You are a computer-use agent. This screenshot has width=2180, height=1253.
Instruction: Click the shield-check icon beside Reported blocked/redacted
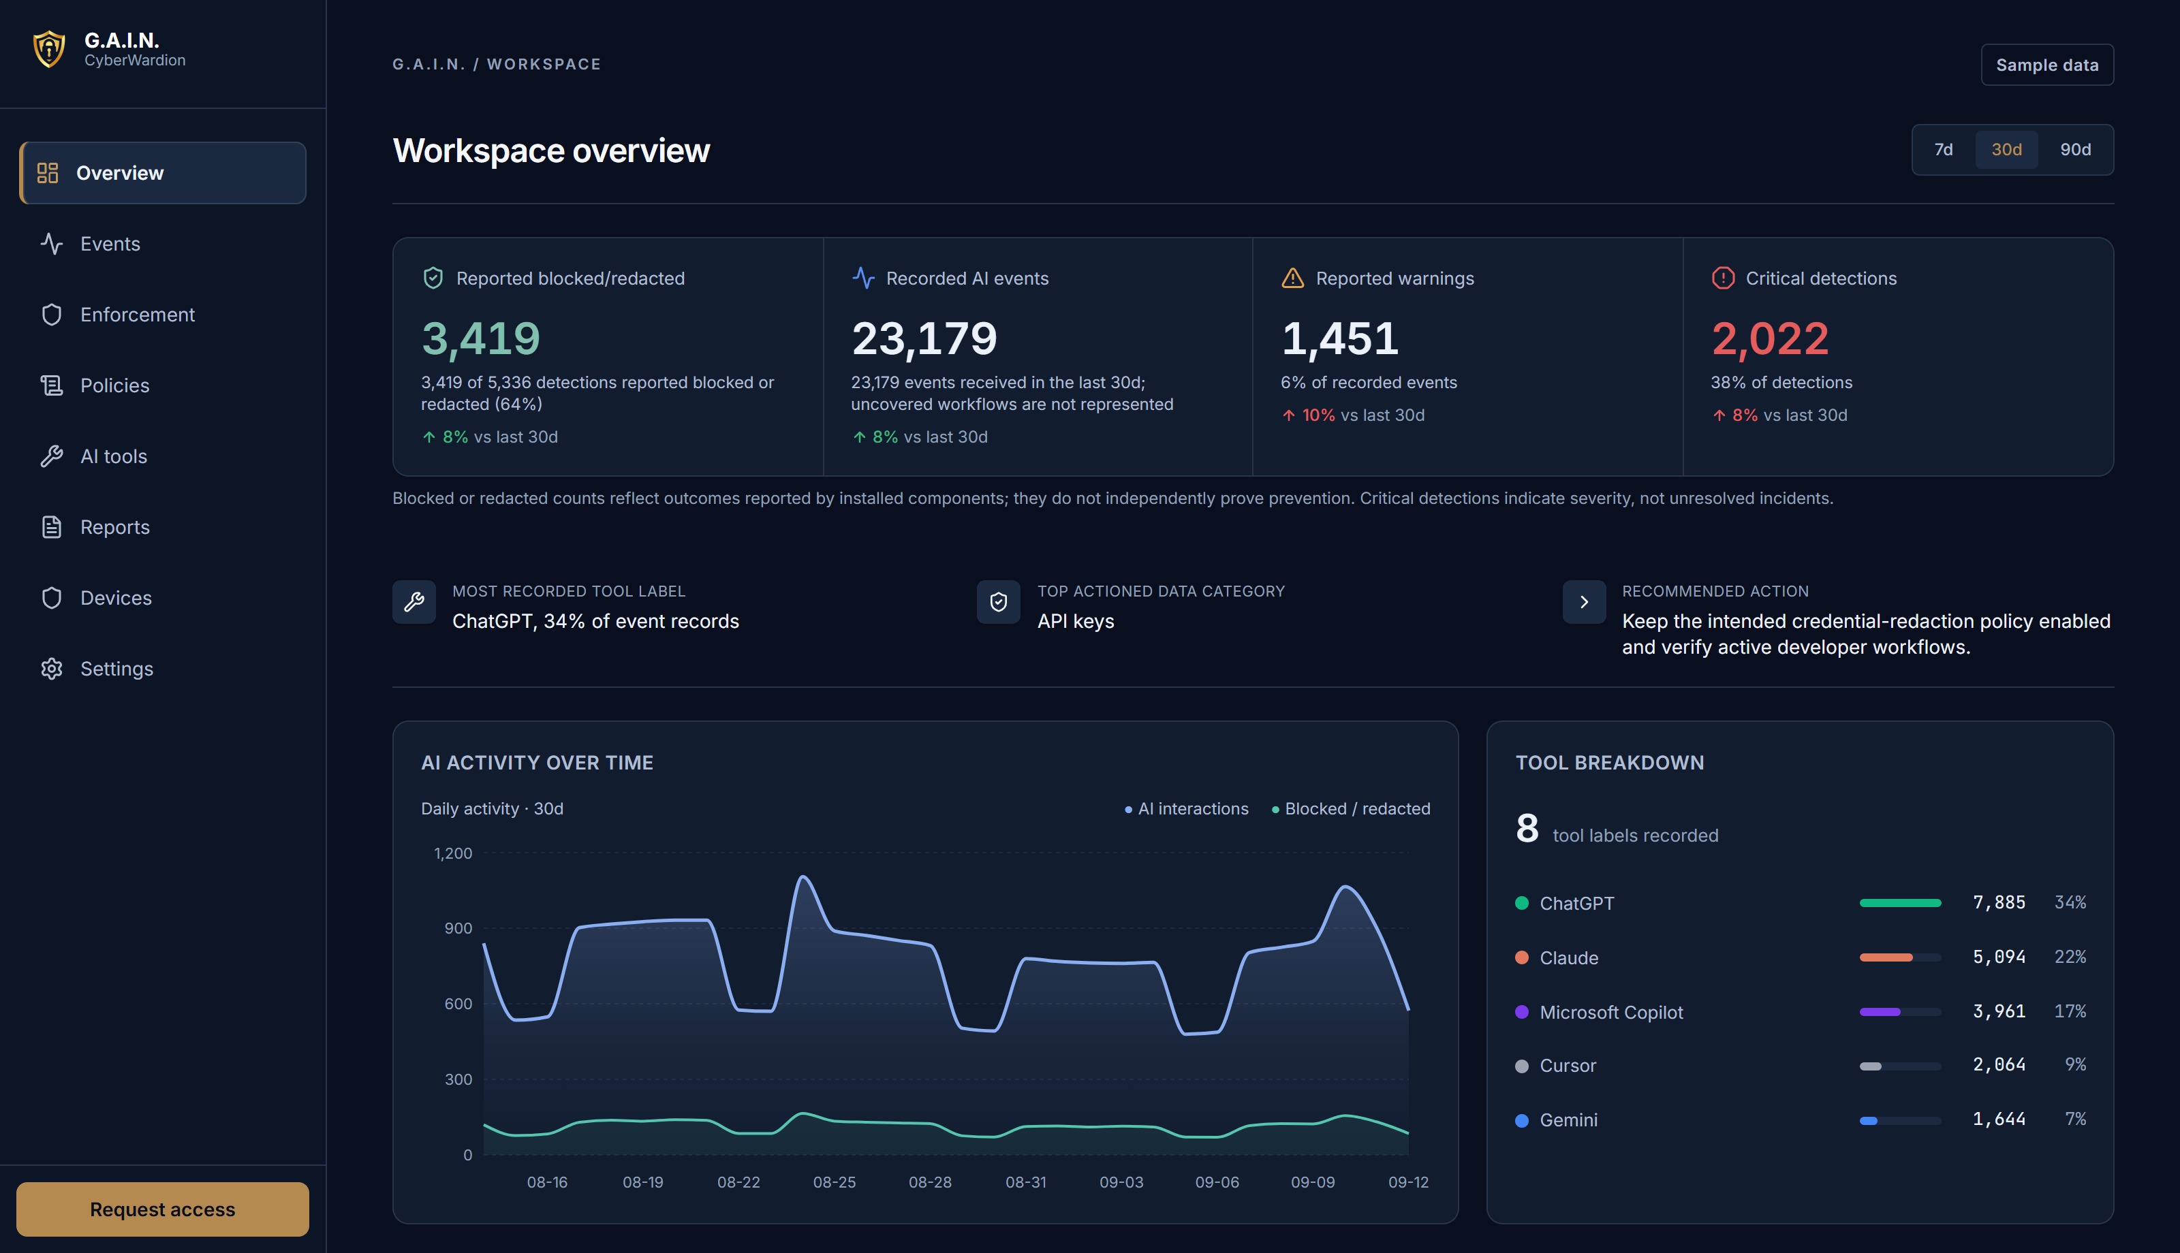pos(433,278)
